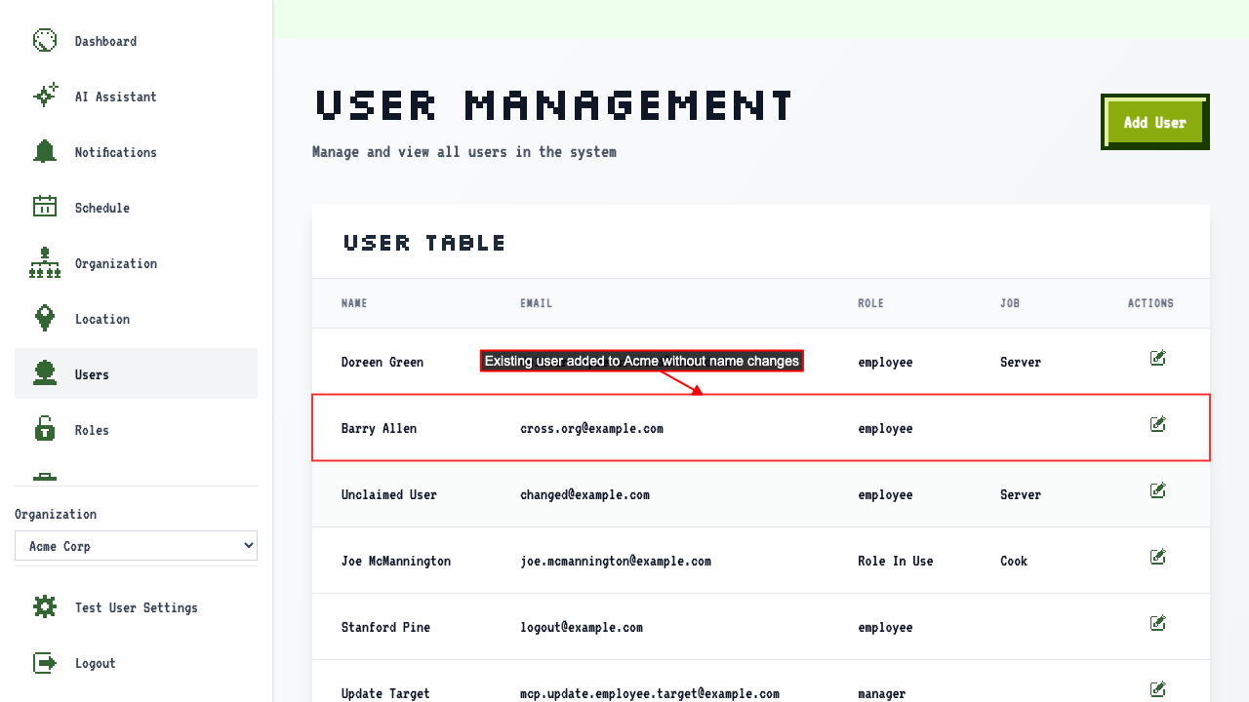Click cross.org@example.com email
Image resolution: width=1249 pixels, height=702 pixels.
click(591, 428)
